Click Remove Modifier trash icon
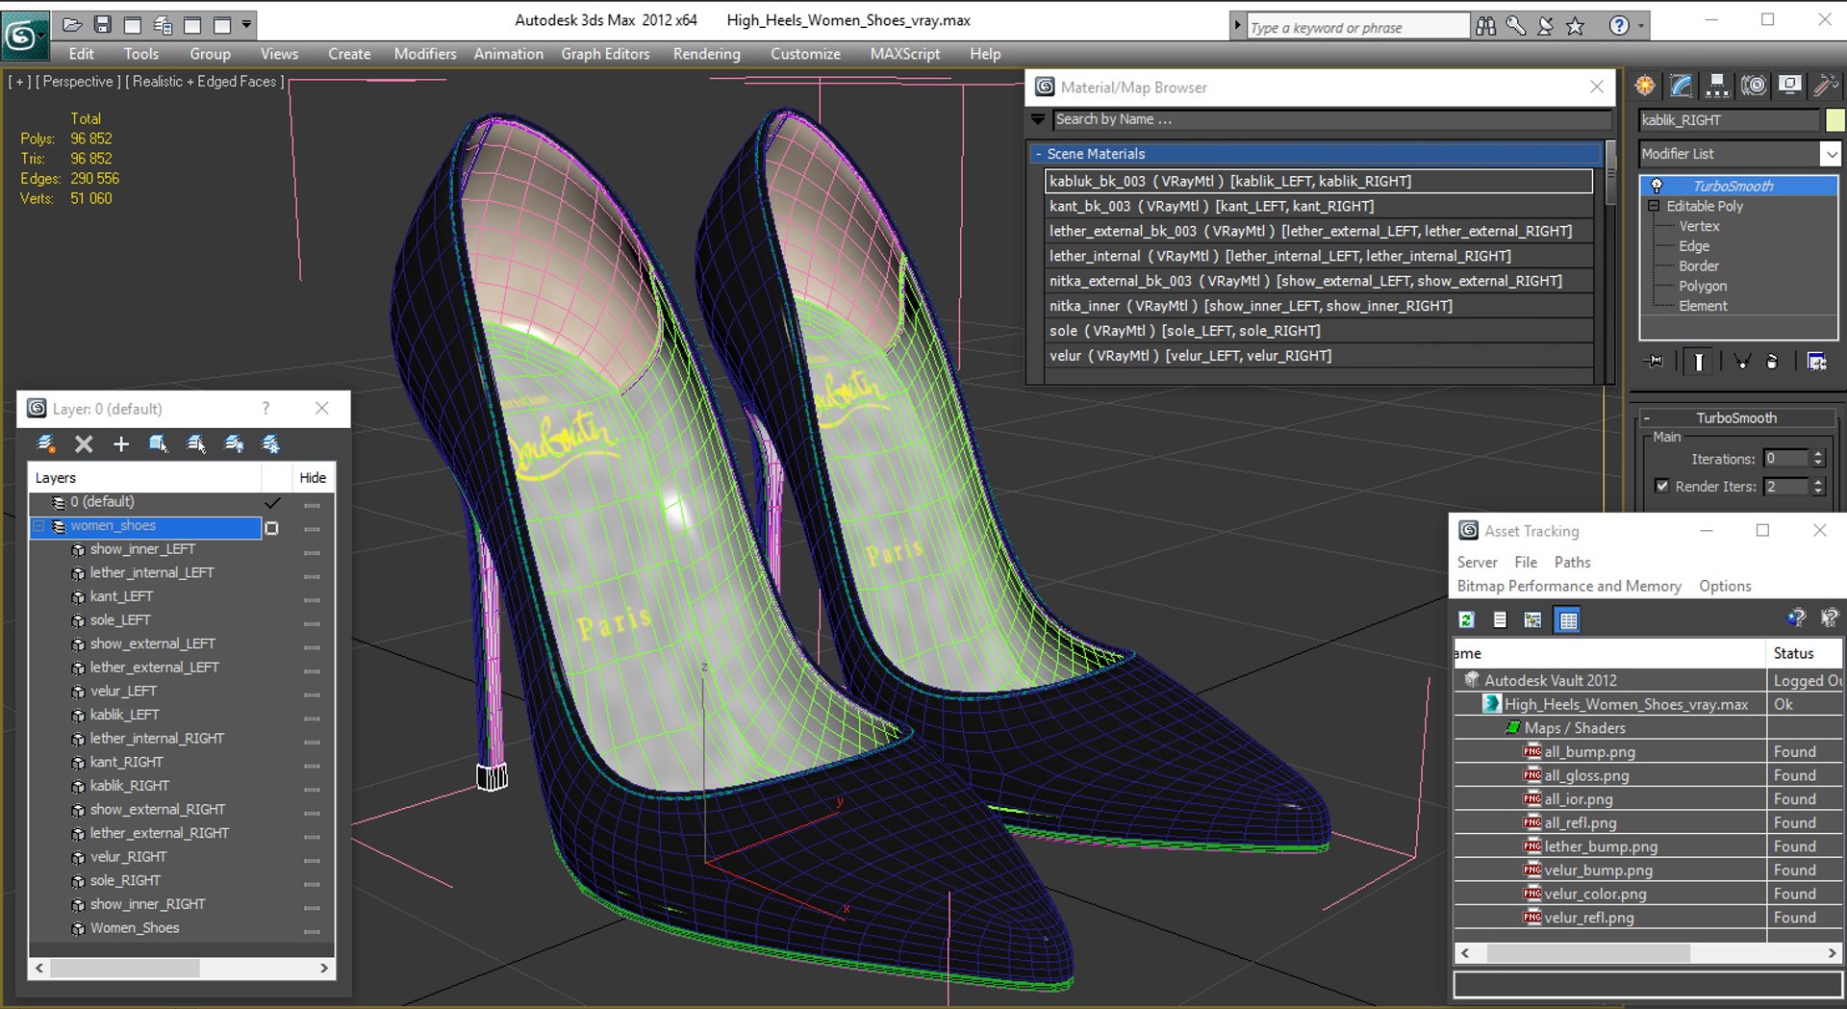 [x=1772, y=362]
